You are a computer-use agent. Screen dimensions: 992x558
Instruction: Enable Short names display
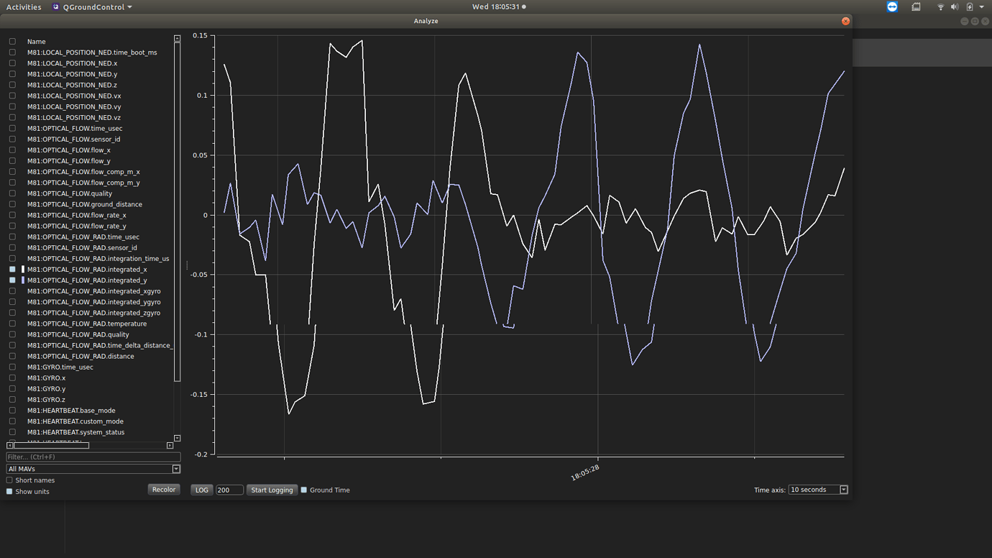tap(9, 480)
